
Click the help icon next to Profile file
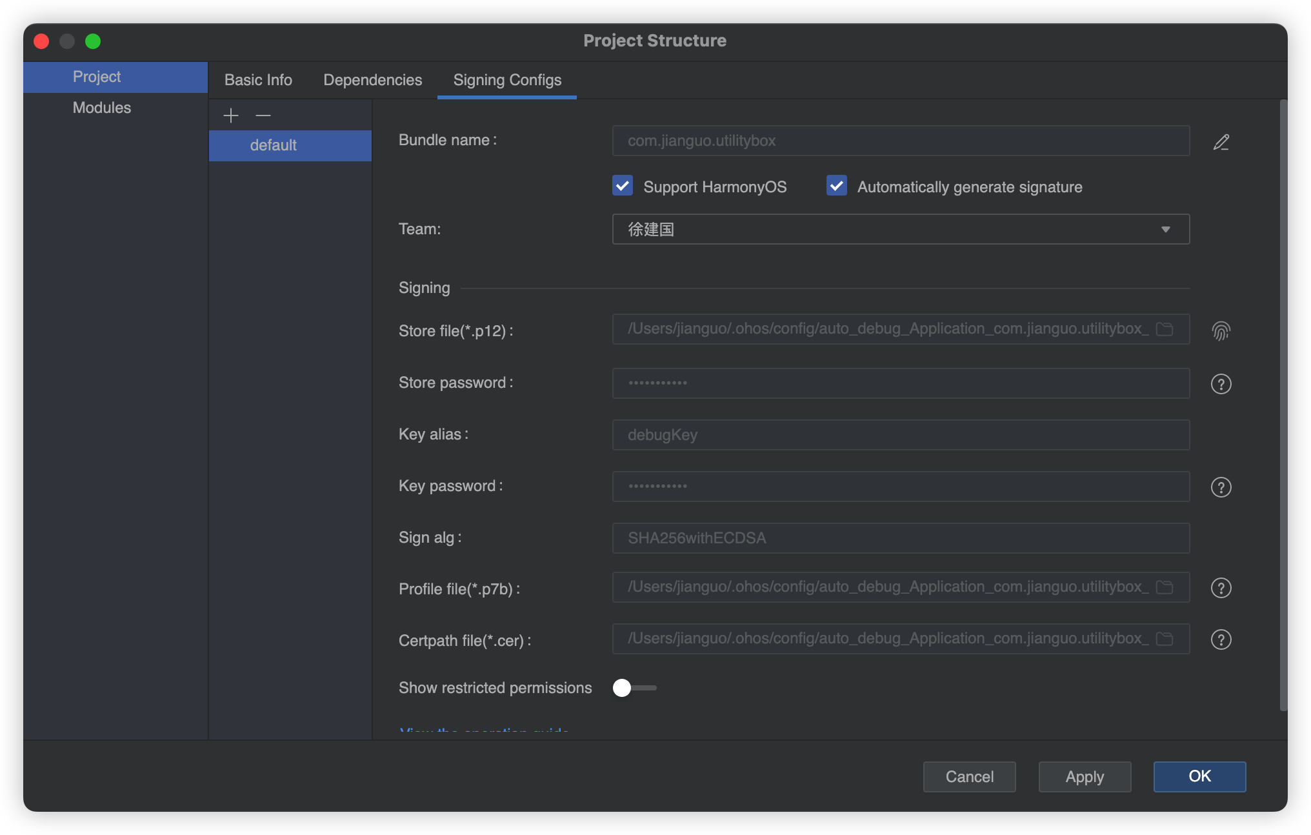pyautogui.click(x=1221, y=588)
